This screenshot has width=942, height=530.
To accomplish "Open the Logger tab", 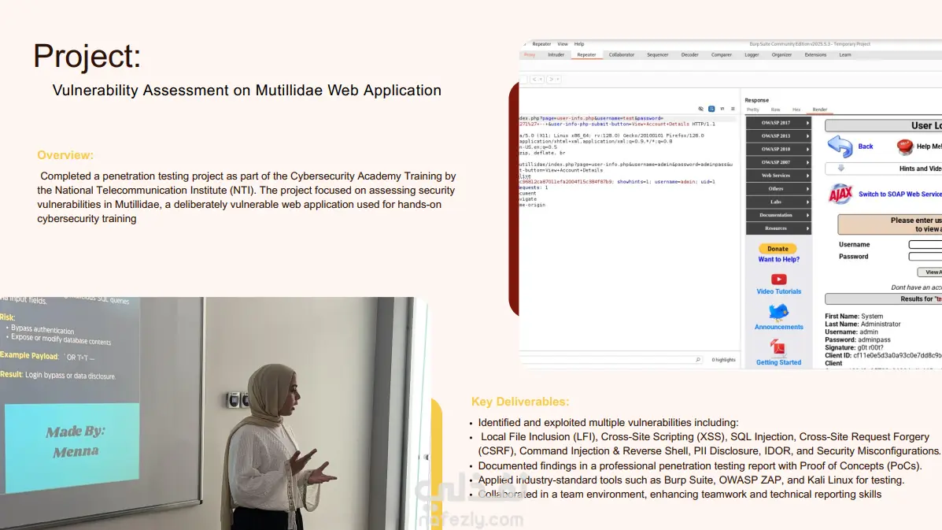I will [752, 54].
